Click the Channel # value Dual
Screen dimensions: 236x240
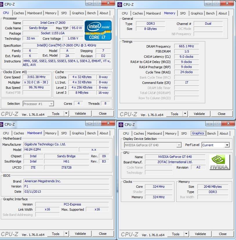(208, 24)
